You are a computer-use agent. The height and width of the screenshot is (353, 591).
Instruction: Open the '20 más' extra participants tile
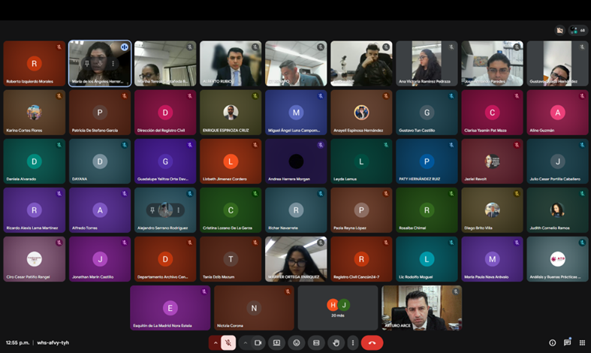coord(338,308)
